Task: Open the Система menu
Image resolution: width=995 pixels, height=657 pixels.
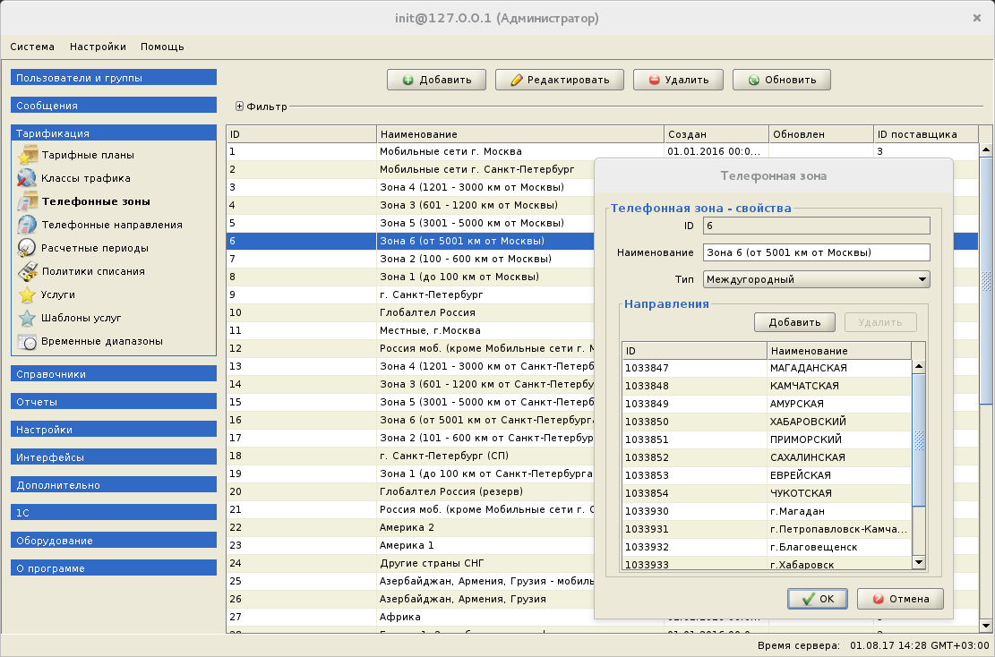Action: pos(32,47)
